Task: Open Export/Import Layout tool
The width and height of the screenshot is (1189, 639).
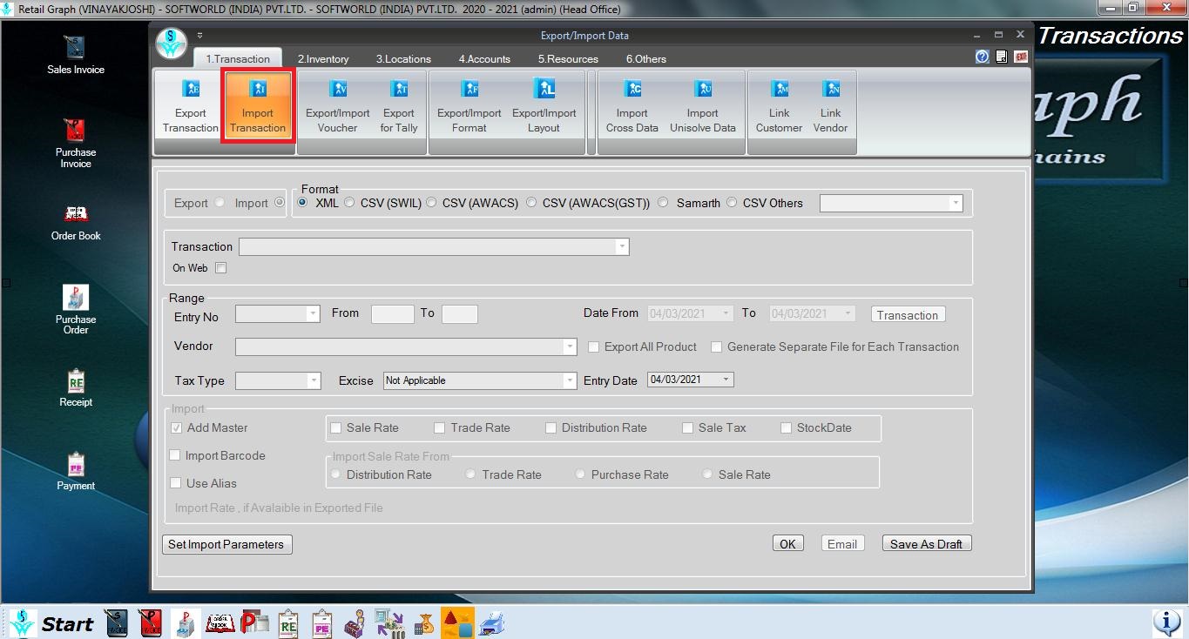Action: (x=544, y=105)
